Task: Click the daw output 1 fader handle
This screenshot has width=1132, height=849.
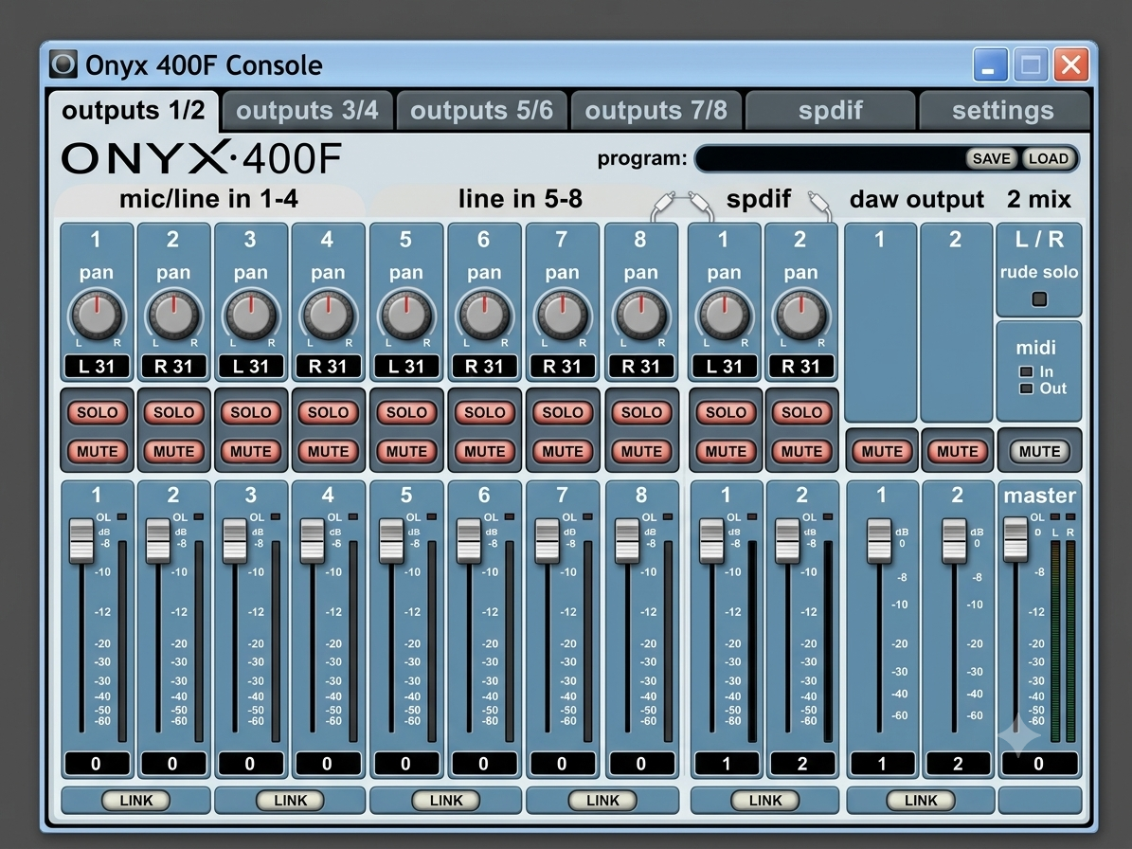Action: pyautogui.click(x=879, y=540)
